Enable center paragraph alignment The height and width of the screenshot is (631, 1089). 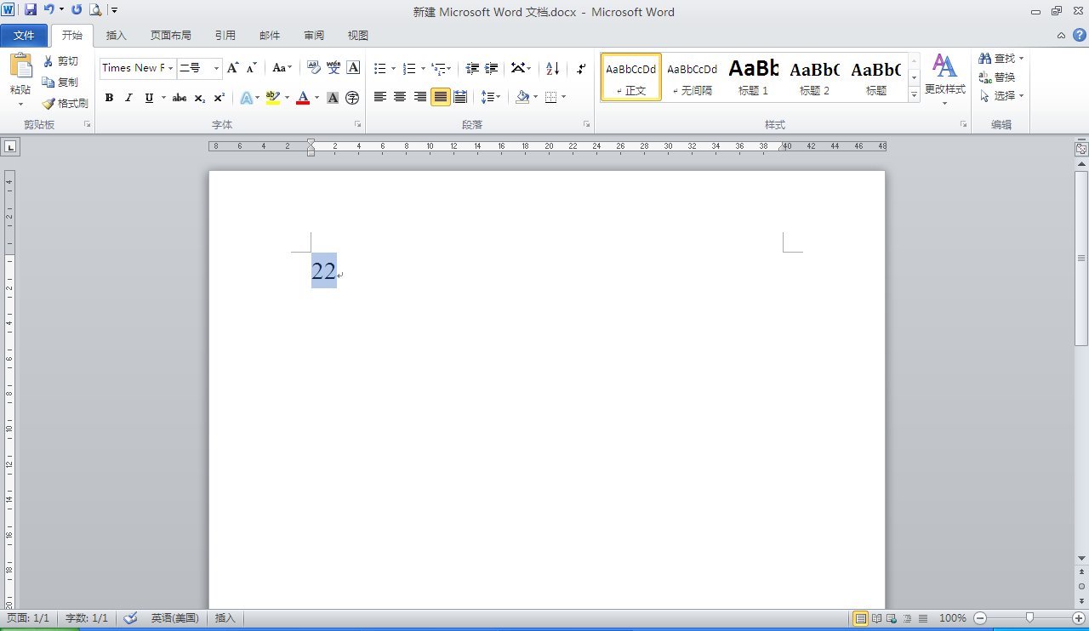[400, 97]
